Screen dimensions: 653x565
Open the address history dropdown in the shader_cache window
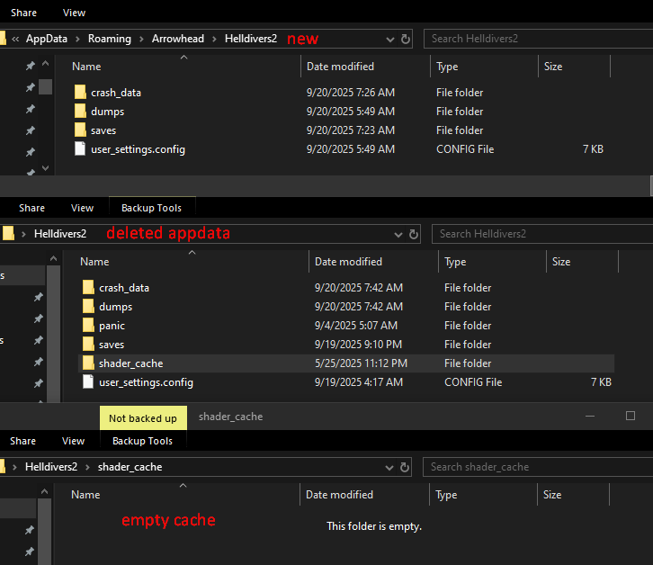(x=389, y=467)
